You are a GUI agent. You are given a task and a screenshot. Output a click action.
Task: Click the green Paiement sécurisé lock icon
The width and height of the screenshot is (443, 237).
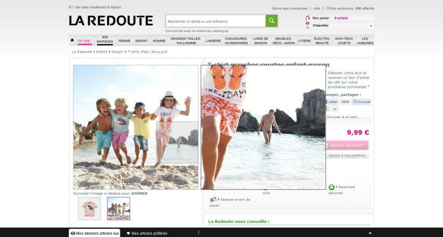coord(331,187)
